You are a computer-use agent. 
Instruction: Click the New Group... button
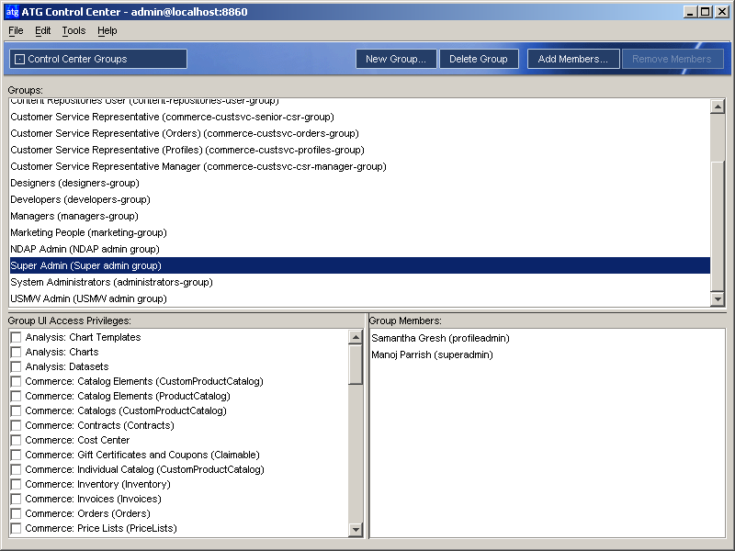(x=396, y=59)
